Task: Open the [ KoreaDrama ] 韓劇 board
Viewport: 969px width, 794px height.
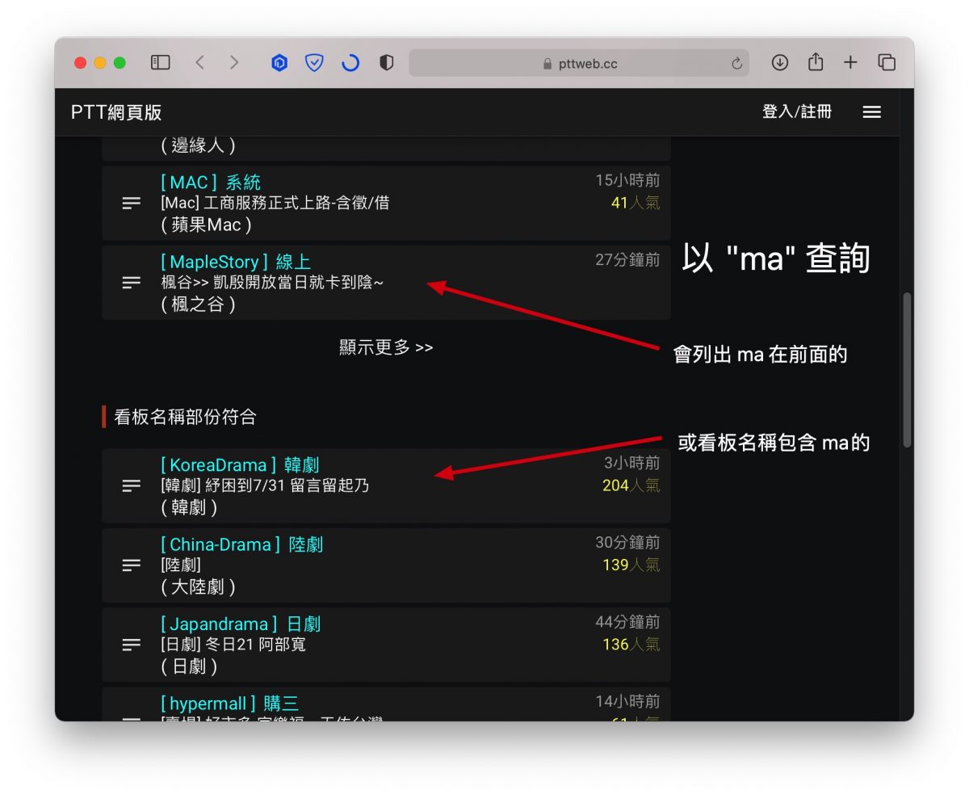Action: click(x=240, y=465)
